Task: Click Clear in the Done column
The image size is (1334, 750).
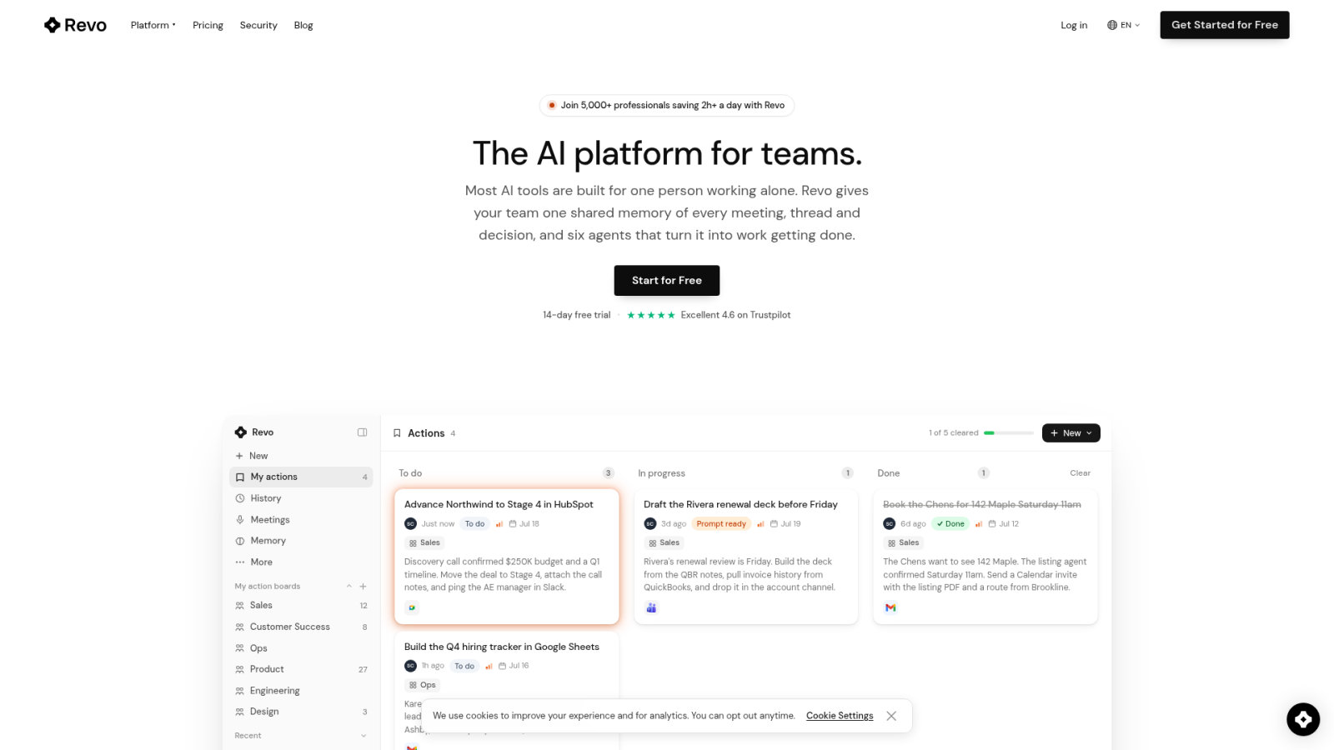Action: pos(1080,473)
